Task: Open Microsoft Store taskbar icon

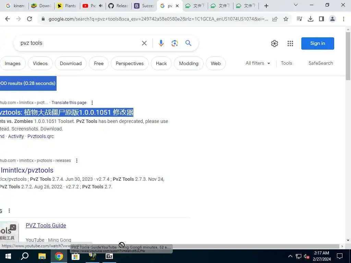Action: [76, 256]
